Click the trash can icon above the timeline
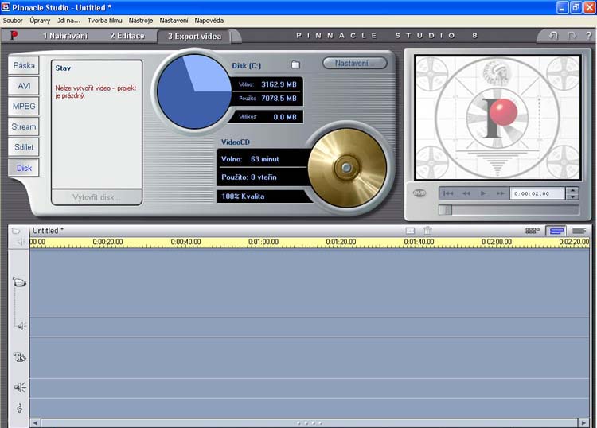The width and height of the screenshot is (597, 428). point(427,231)
